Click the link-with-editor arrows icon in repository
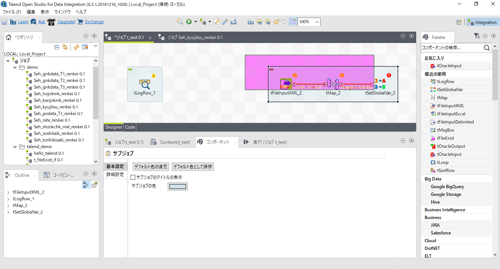 [x=65, y=47]
